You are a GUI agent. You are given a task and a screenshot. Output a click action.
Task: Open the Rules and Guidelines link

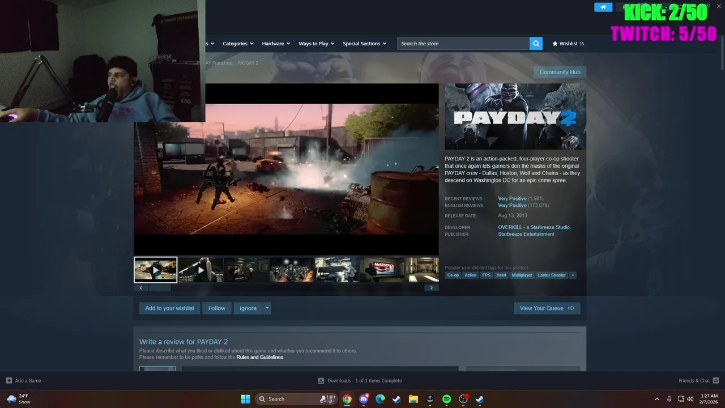(x=259, y=358)
